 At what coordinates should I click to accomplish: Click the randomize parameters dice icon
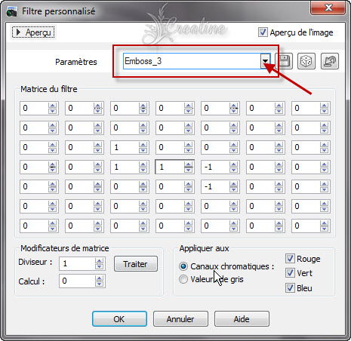pos(306,61)
